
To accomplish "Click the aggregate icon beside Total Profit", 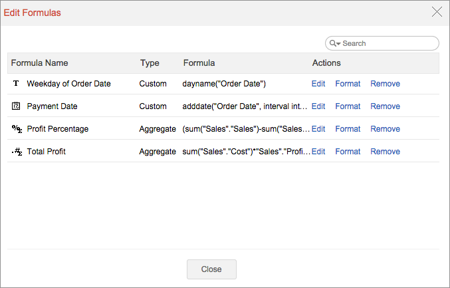I will (x=17, y=152).
